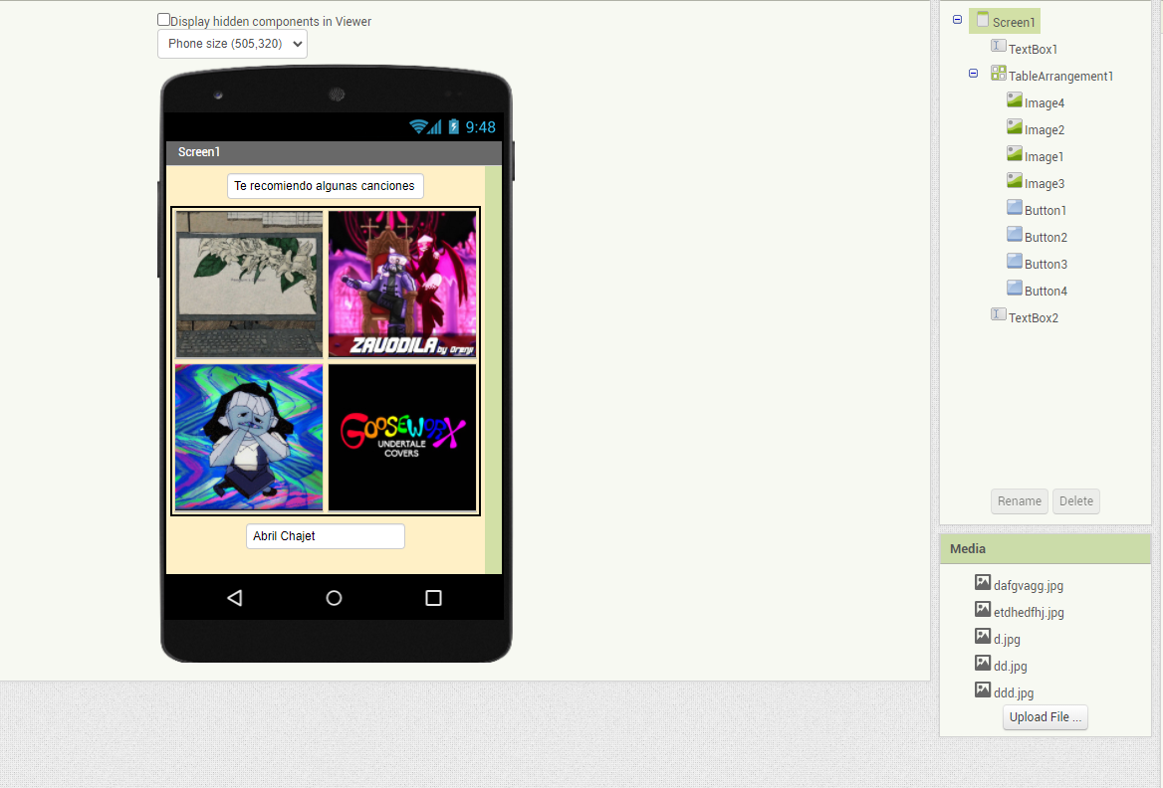Click the Upload File button

click(x=1046, y=716)
